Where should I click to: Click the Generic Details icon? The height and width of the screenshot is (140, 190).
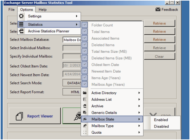[x=85, y=112]
